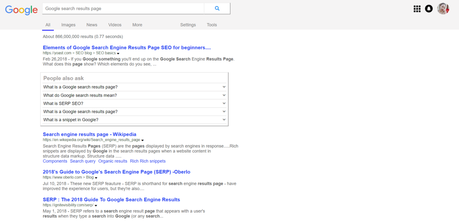Open the Oberlo 2018 SERP guide result
Image resolution: width=459 pixels, height=224 pixels.
pos(116,172)
